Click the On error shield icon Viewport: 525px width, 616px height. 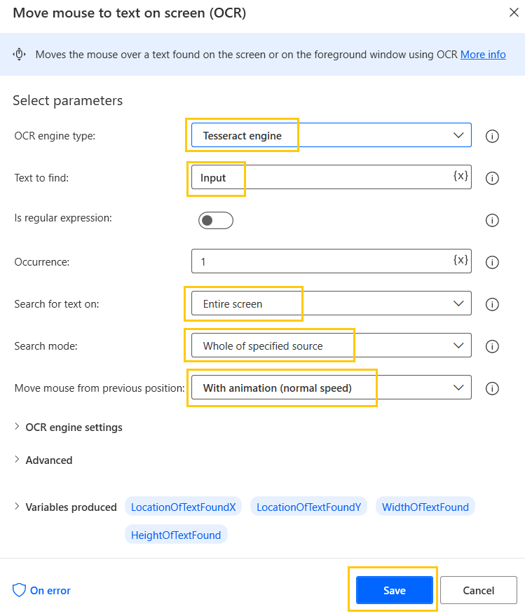[x=20, y=590]
